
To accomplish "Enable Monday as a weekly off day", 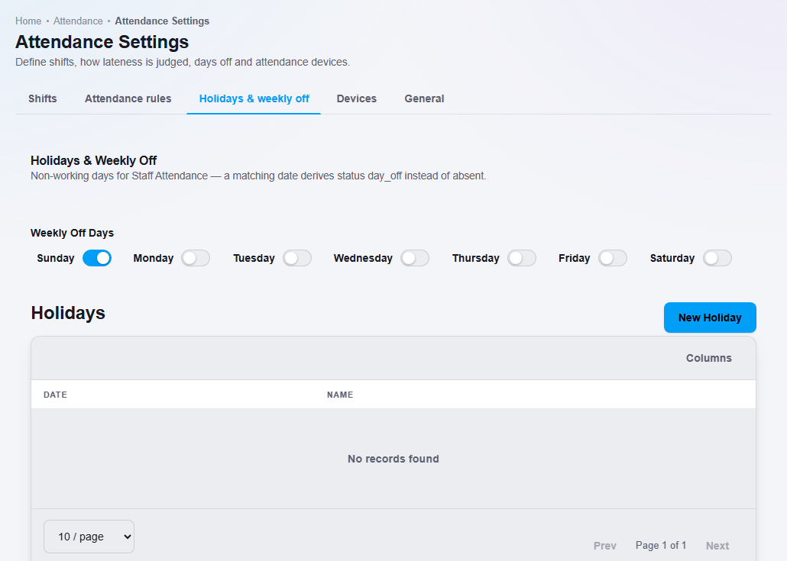I will click(196, 258).
